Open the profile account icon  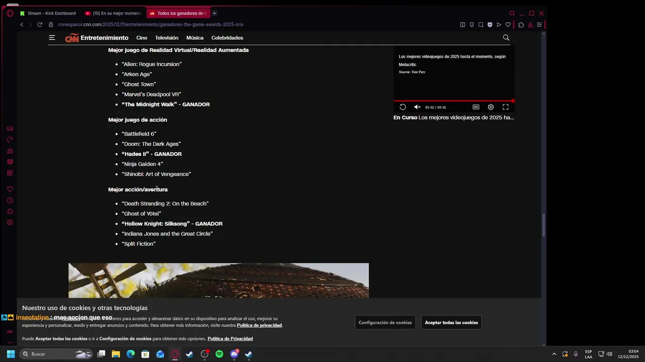pos(530,25)
